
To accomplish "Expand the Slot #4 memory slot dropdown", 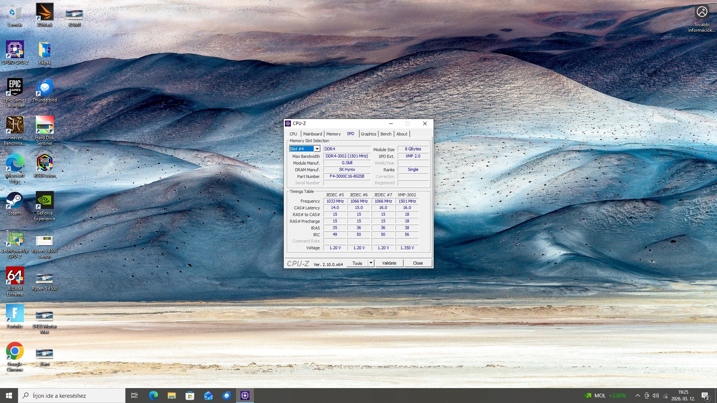I will coord(317,149).
